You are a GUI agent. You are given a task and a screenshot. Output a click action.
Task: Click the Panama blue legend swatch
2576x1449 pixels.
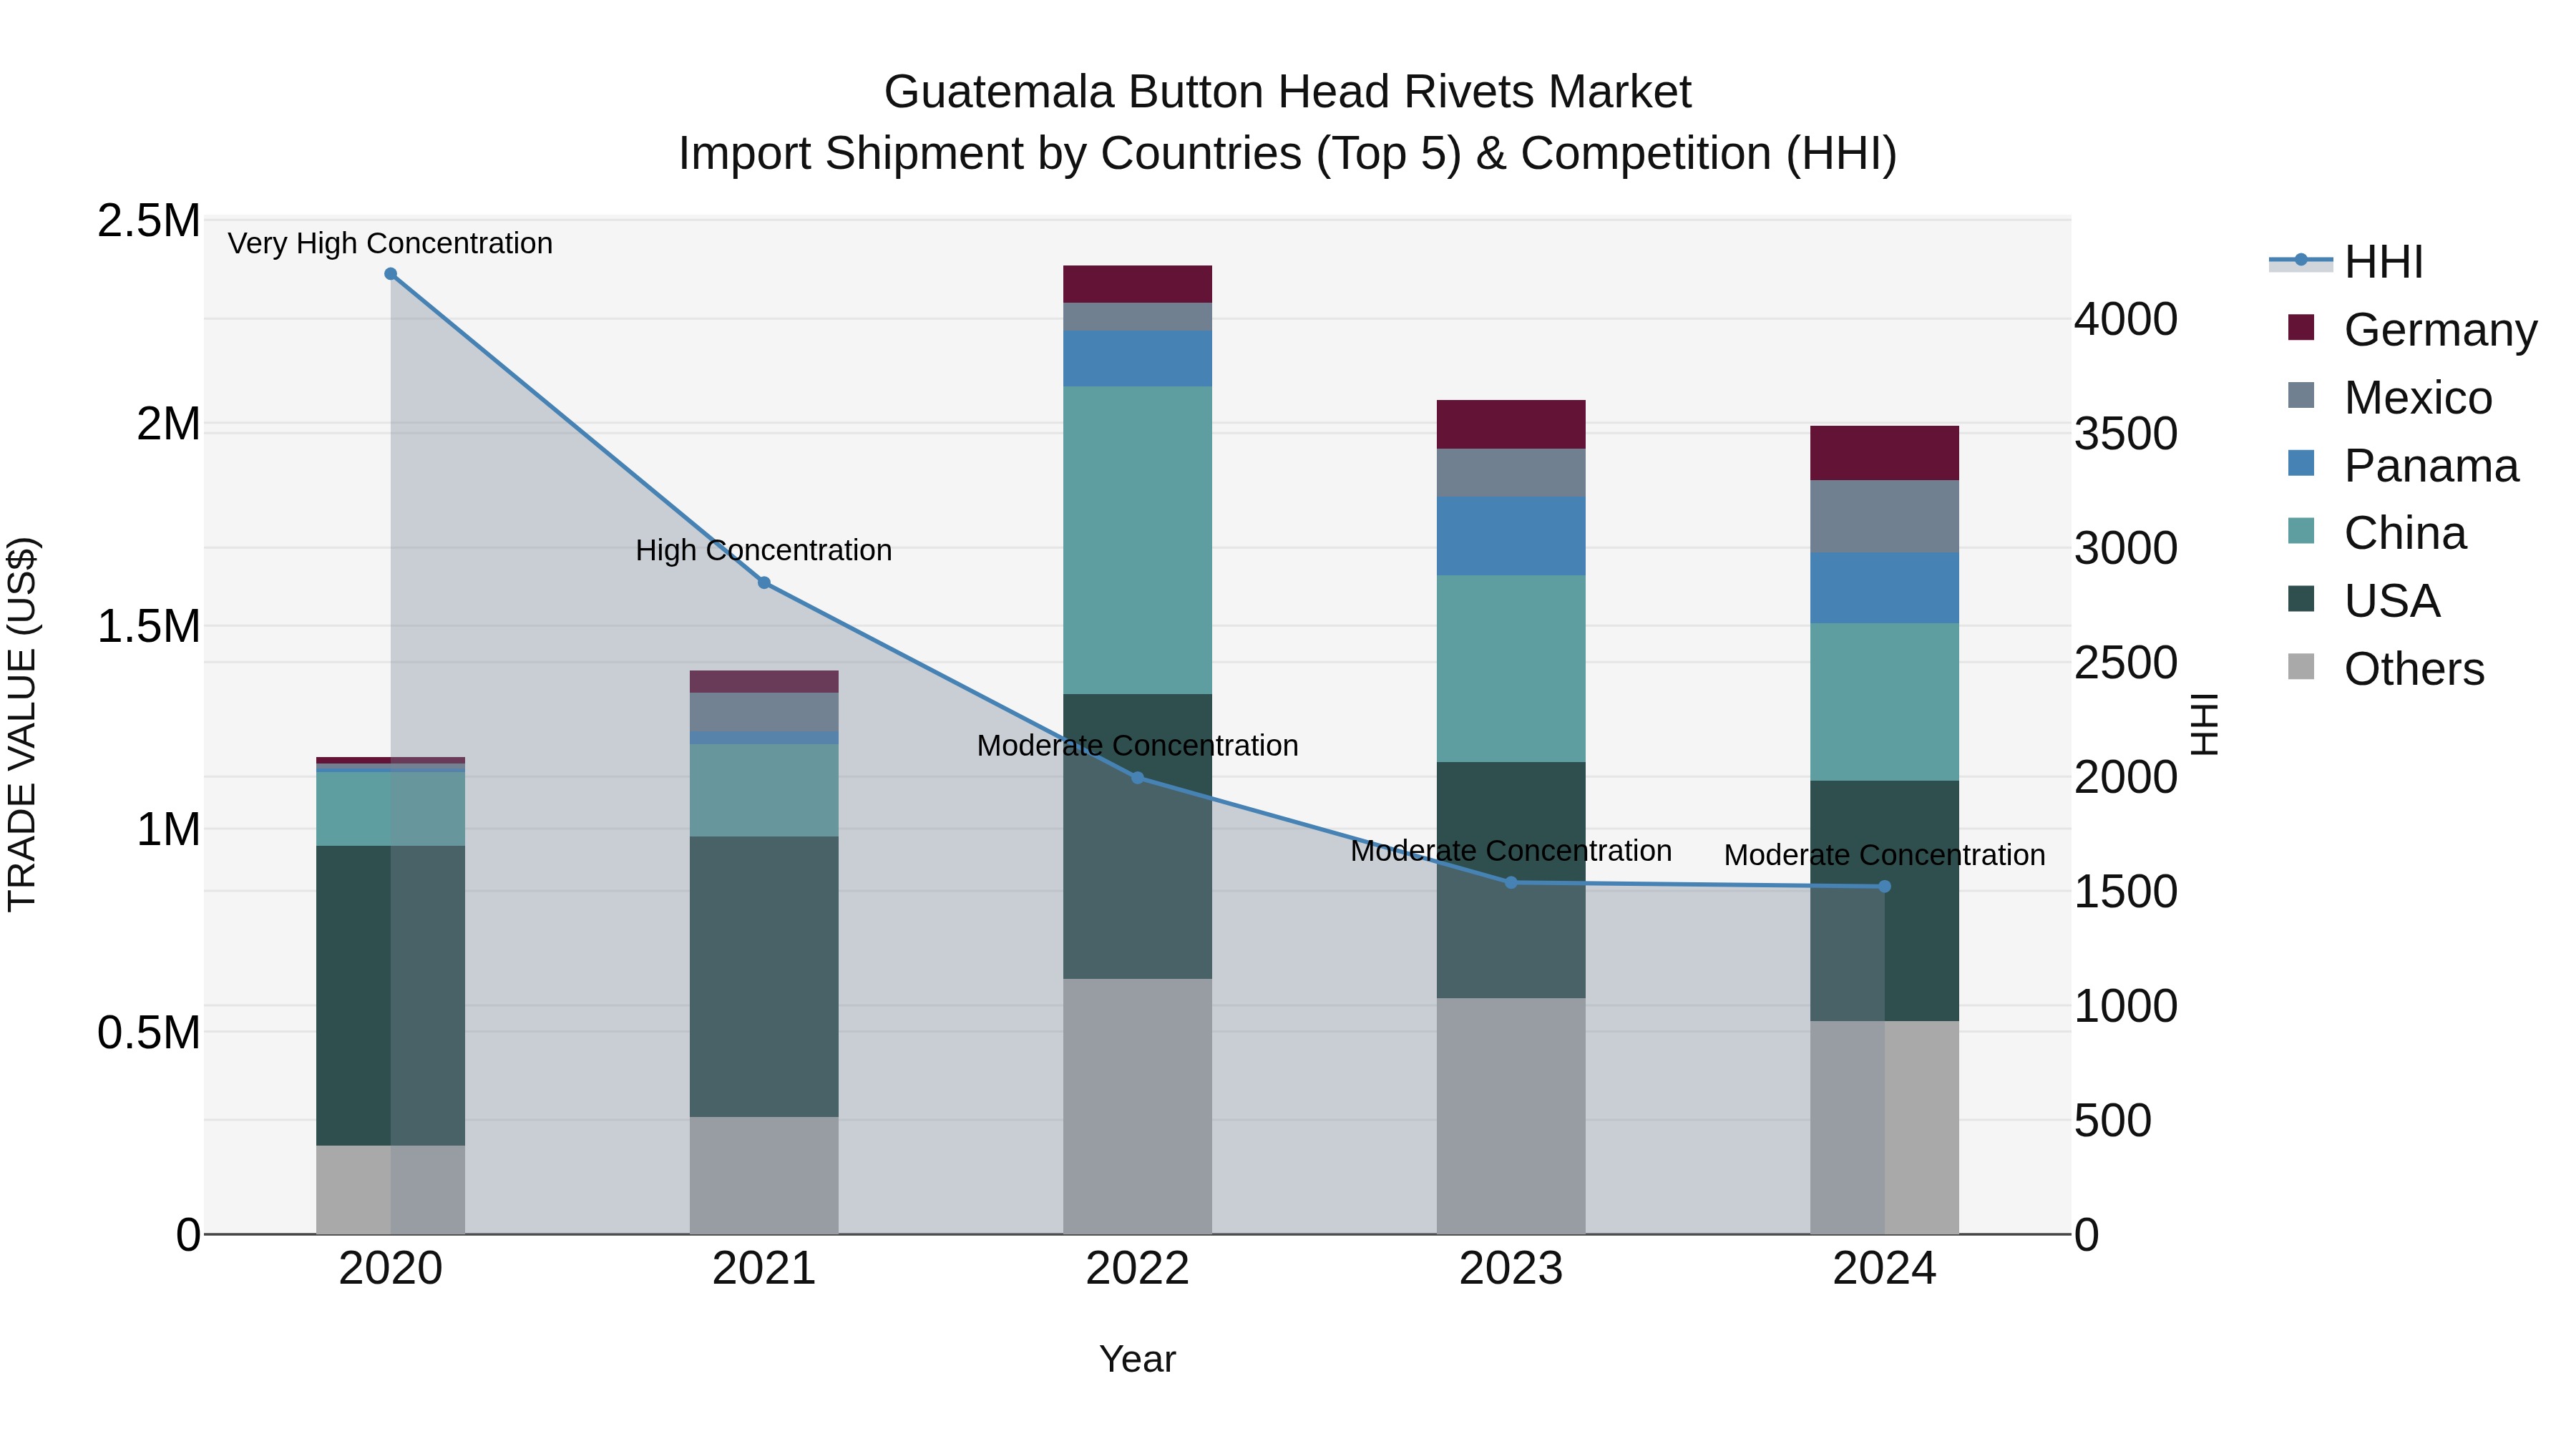2301,463
